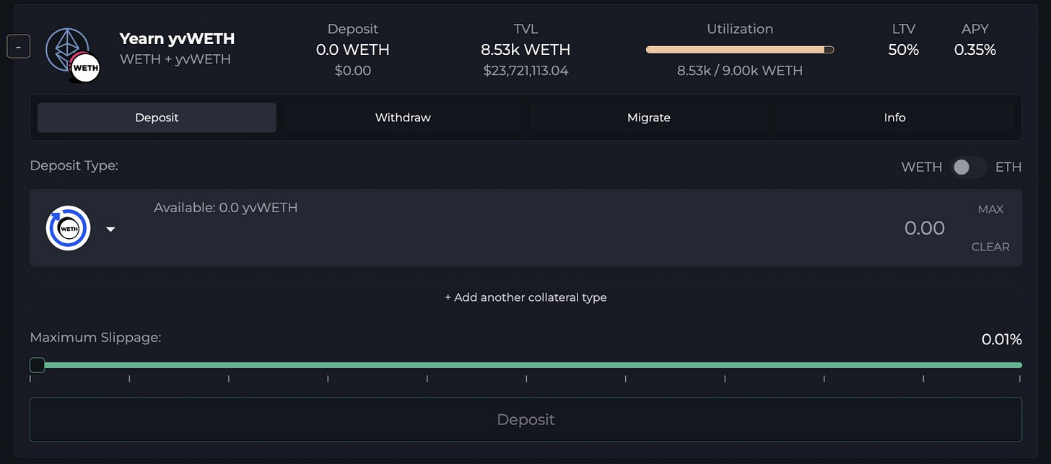Click the "ETH" label beside the toggle

1008,167
